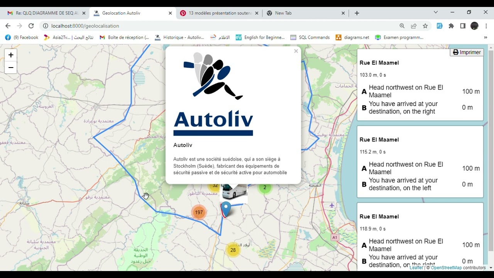494x278 pixels.
Task: Open the OpenStreetMap contributors link
Action: 446,268
